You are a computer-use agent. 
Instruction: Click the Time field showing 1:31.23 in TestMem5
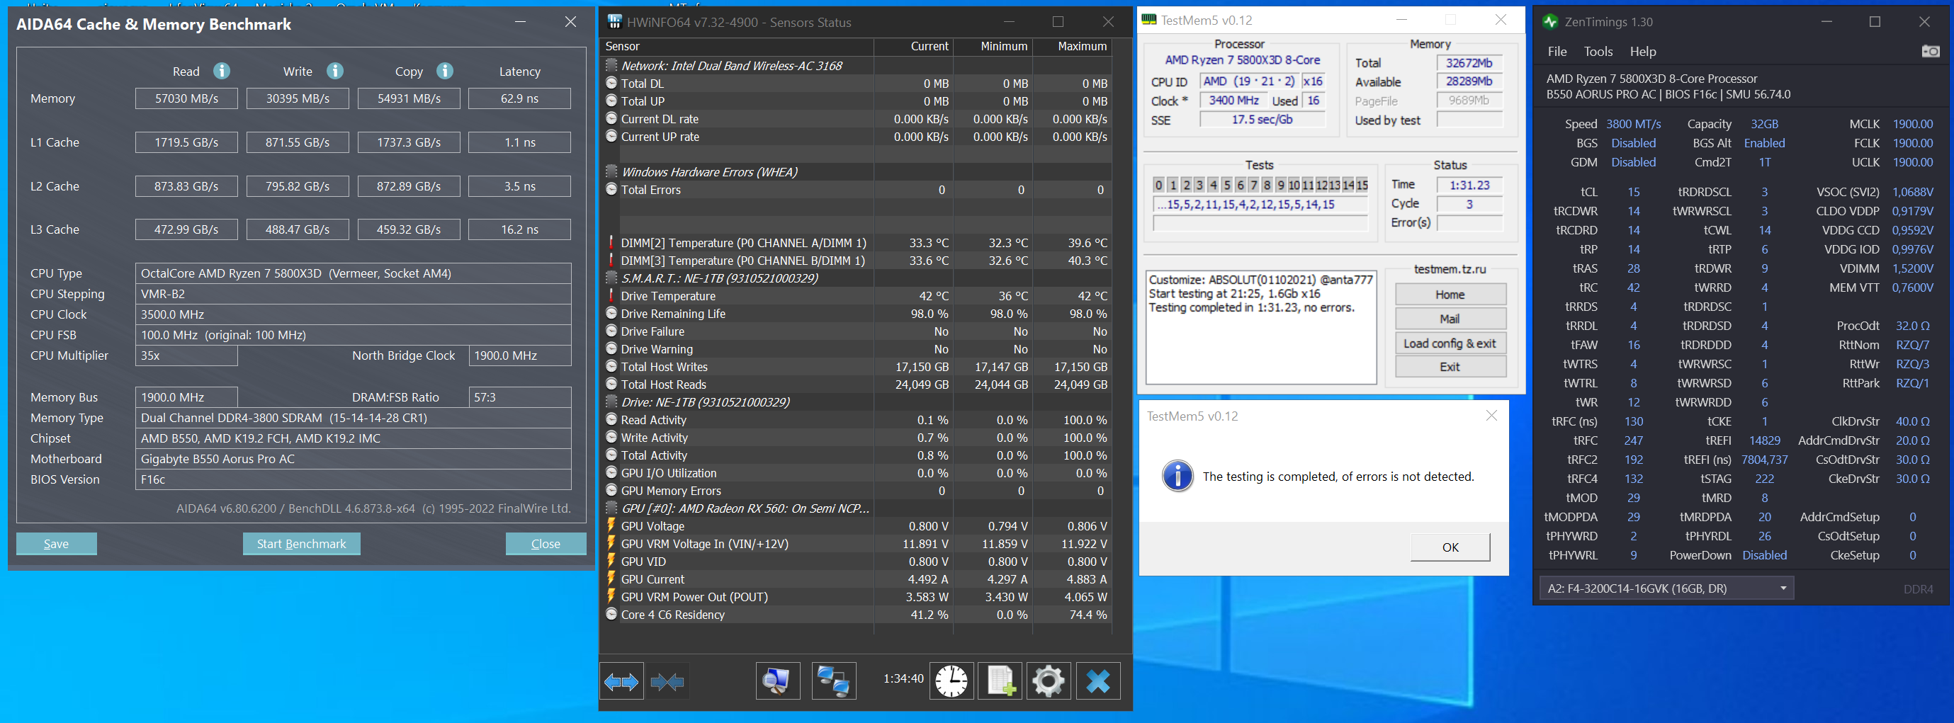(x=1469, y=185)
